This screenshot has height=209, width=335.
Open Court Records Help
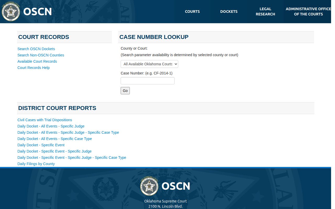33,68
